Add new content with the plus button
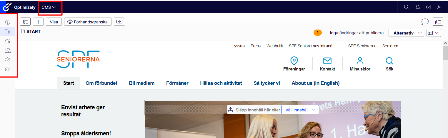The width and height of the screenshot is (448, 138). [x=38, y=22]
